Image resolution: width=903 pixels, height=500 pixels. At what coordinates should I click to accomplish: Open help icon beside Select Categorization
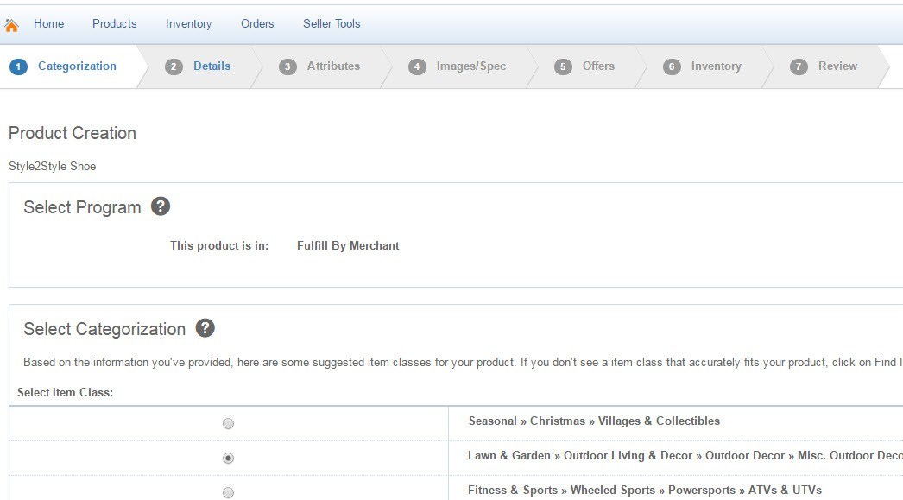coord(205,328)
